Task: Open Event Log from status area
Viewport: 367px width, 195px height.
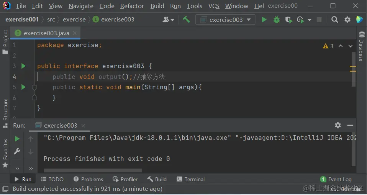Action: [336, 179]
